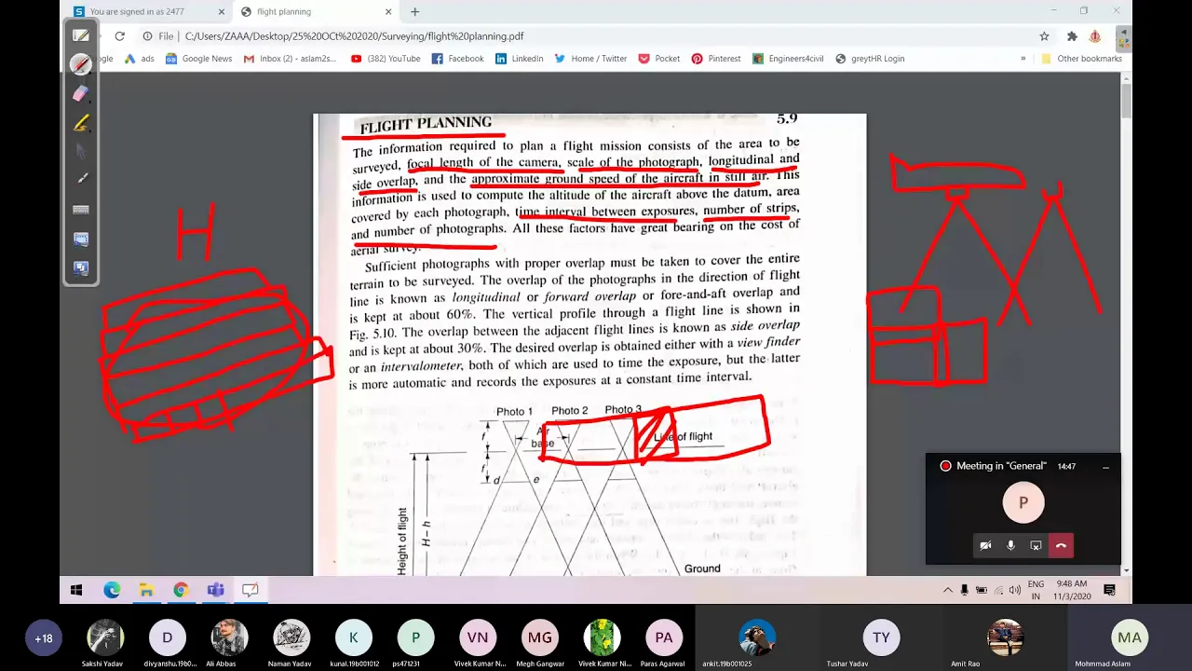This screenshot has height=671, width=1192.
Task: Open Microsoft Edge from the taskbar
Action: tap(112, 590)
